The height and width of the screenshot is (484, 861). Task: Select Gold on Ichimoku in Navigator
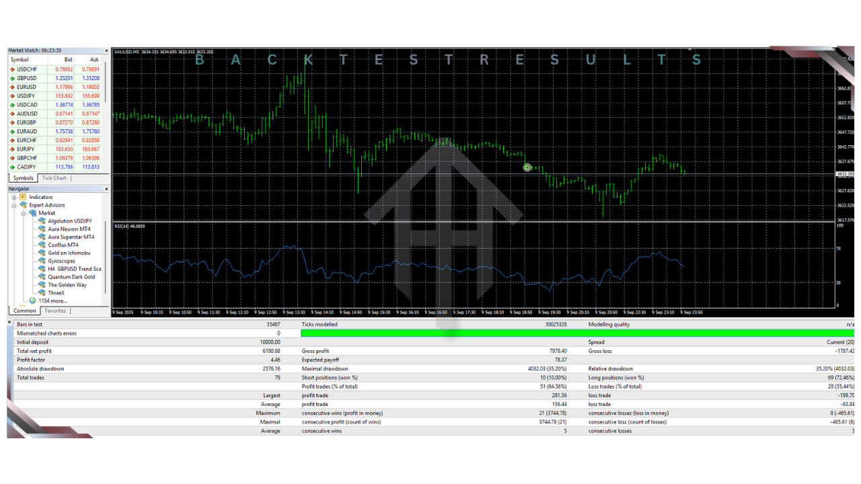[x=69, y=253]
